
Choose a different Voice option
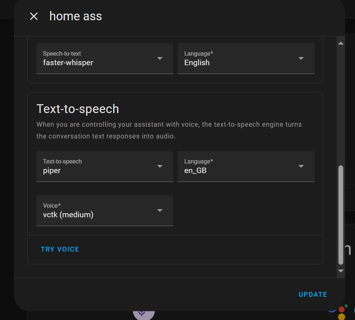pos(99,211)
